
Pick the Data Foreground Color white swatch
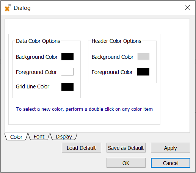point(67,72)
